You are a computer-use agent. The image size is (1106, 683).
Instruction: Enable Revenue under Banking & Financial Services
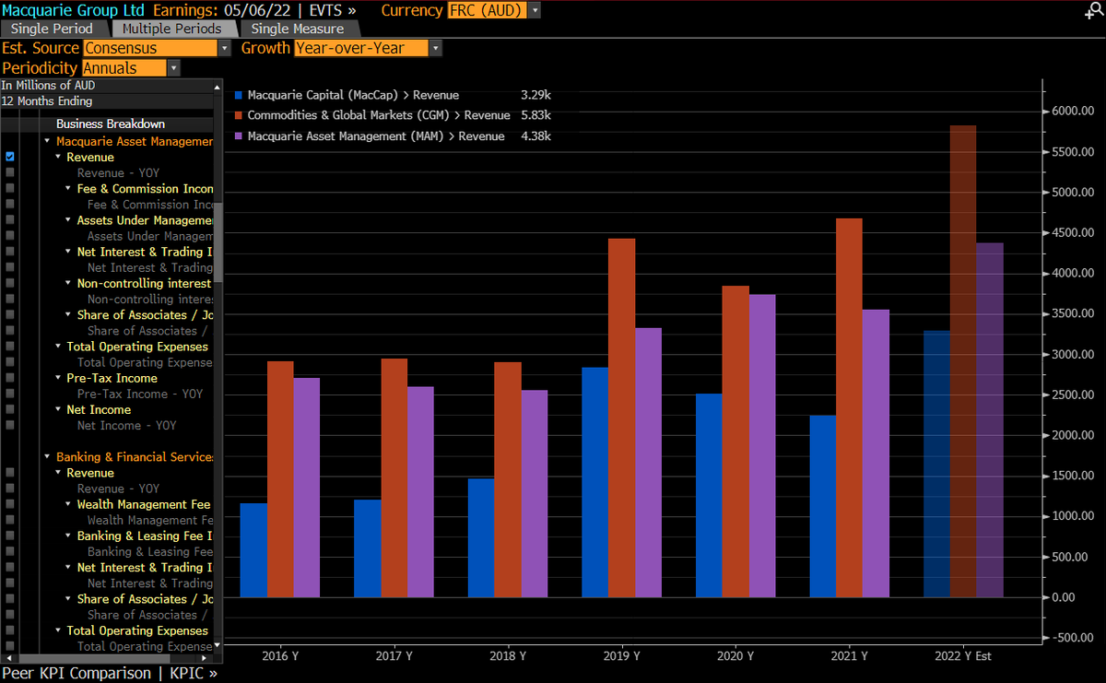10,473
